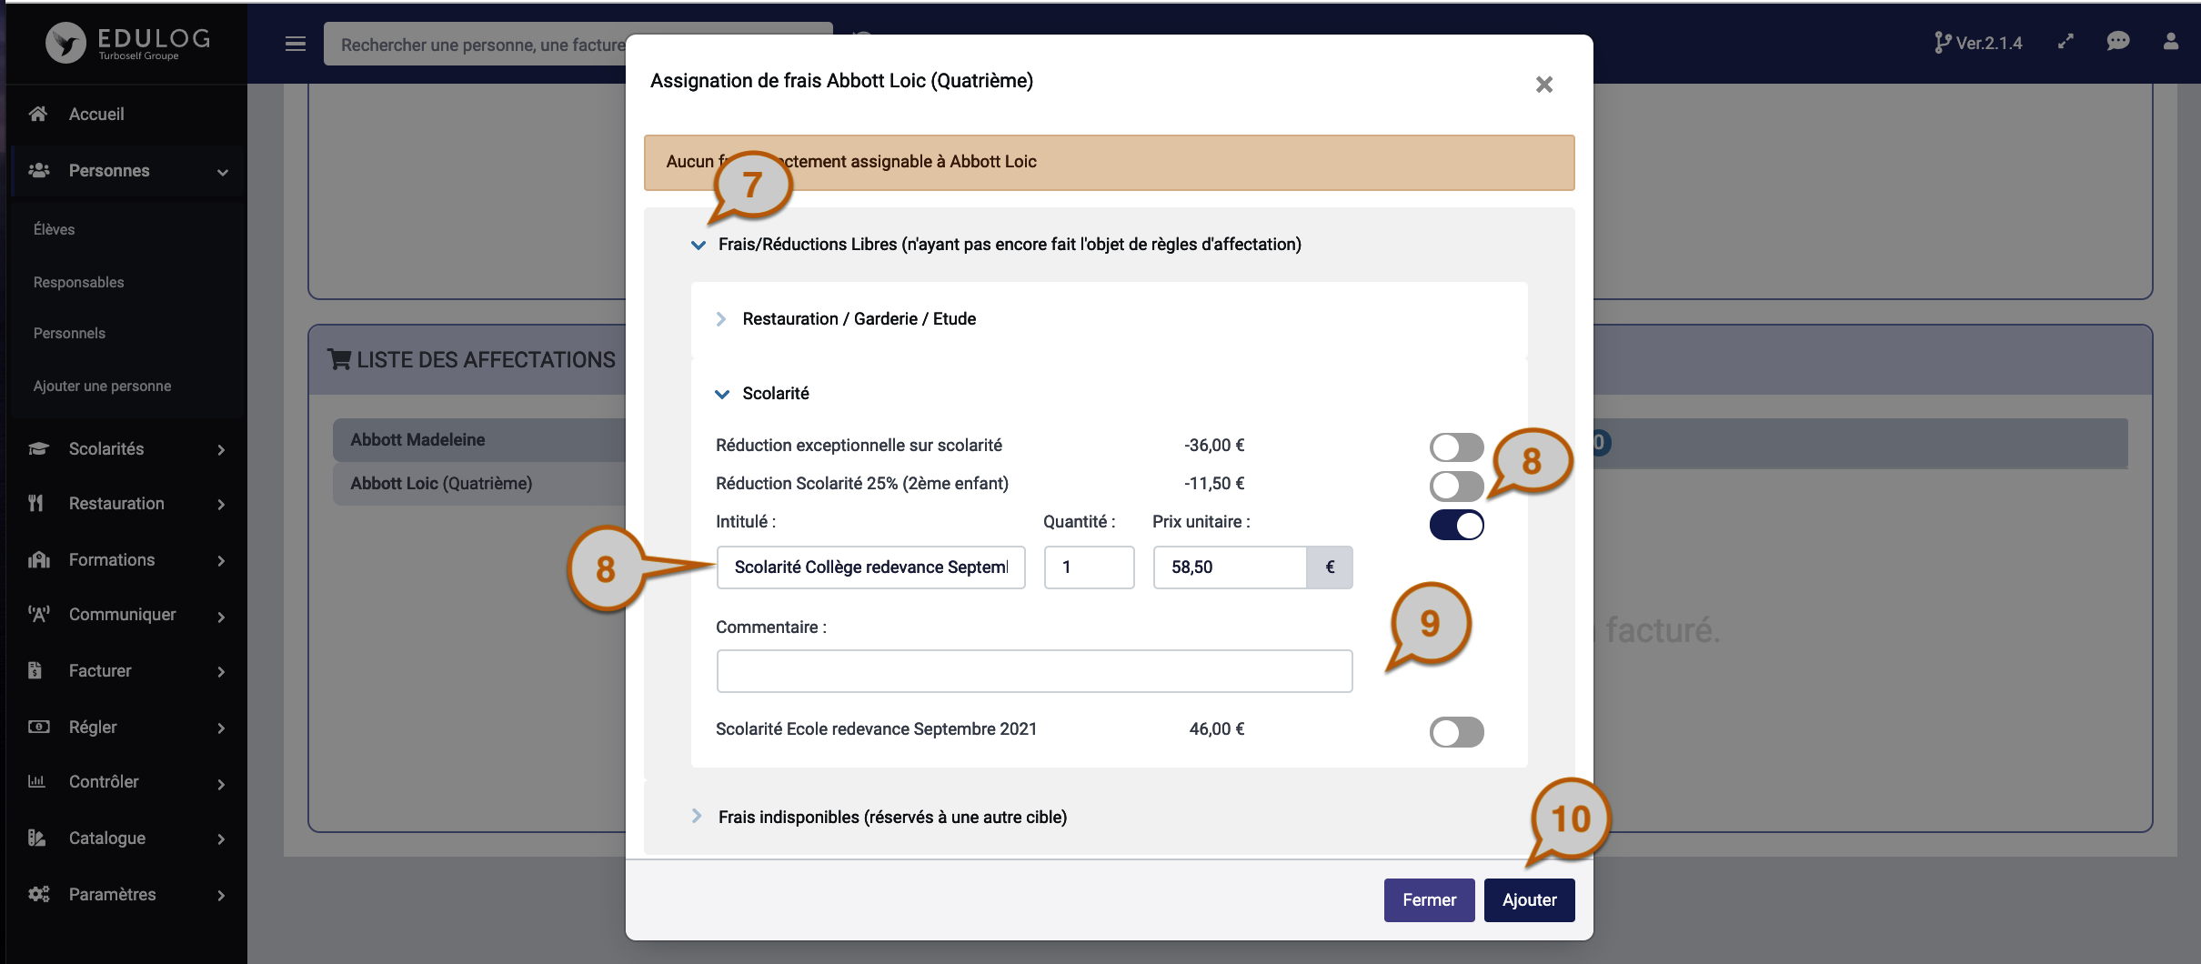
Task: Click the Intitulé text field
Action: (870, 567)
